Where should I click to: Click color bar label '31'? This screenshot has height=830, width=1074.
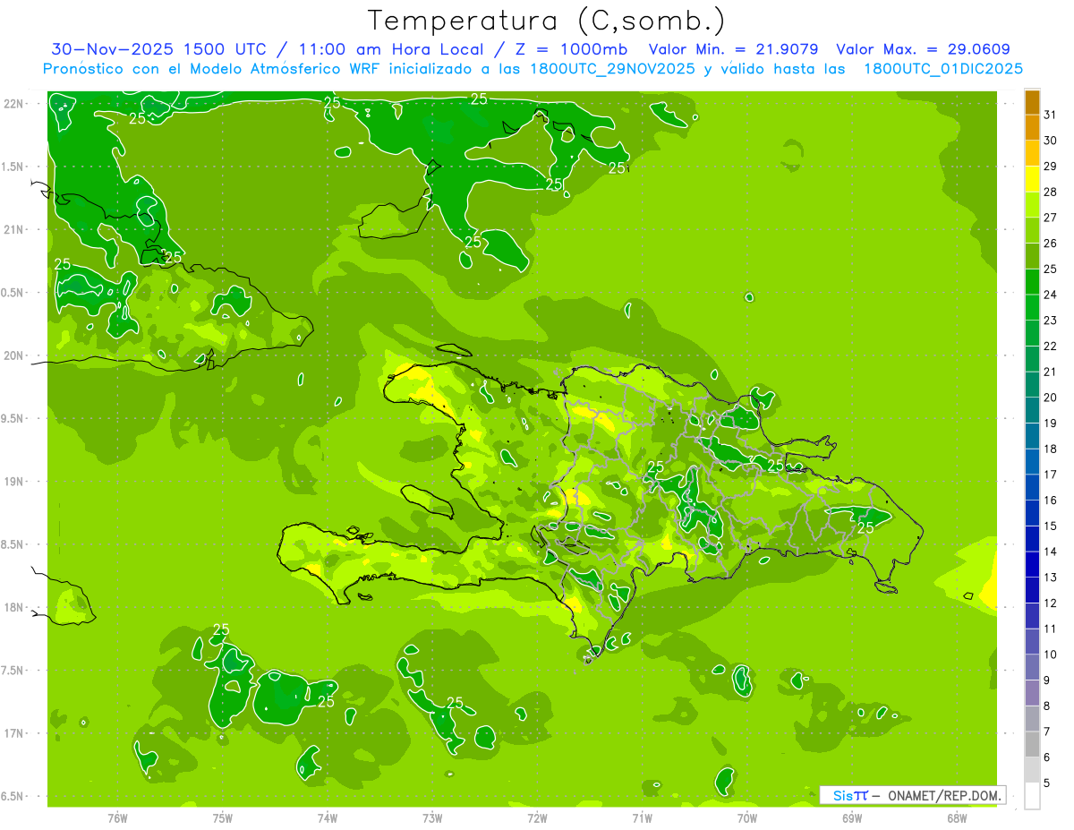[1051, 115]
